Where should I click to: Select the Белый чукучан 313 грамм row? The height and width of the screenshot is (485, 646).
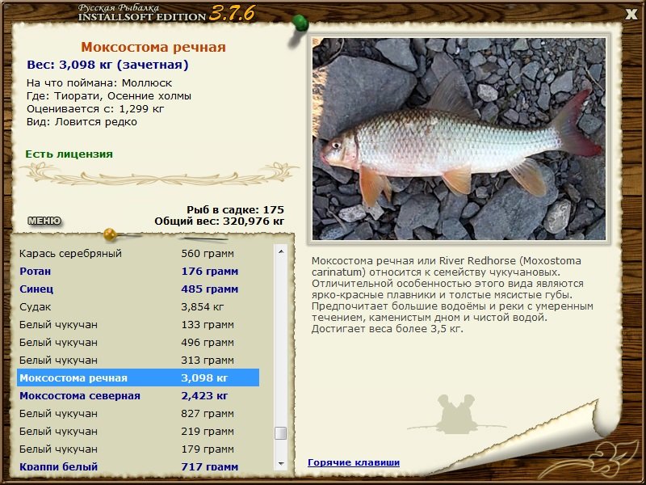[x=138, y=360]
